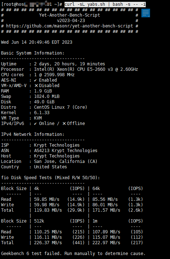Click the IPv6 Offline cross indicator
This screenshot has width=170, height=259.
tap(64, 124)
